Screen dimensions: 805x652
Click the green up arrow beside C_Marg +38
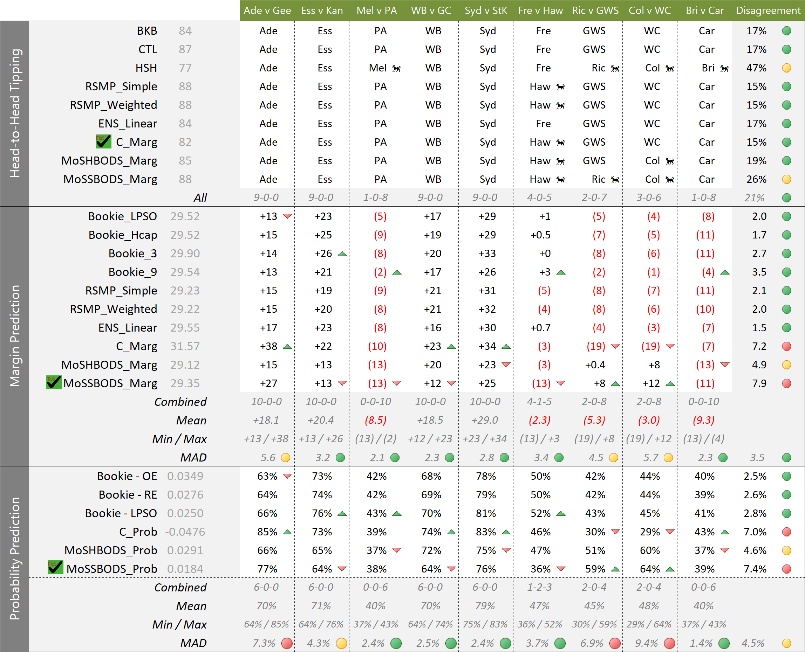[287, 346]
